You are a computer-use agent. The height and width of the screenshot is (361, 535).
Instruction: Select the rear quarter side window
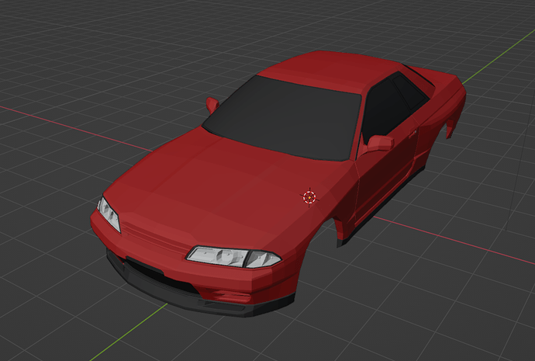point(410,92)
